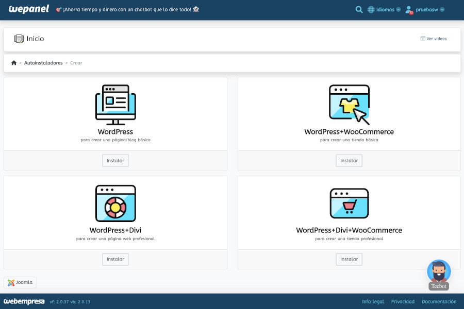The width and height of the screenshot is (464, 309).
Task: Click the Crear breadcrumb item
Action: (x=76, y=63)
